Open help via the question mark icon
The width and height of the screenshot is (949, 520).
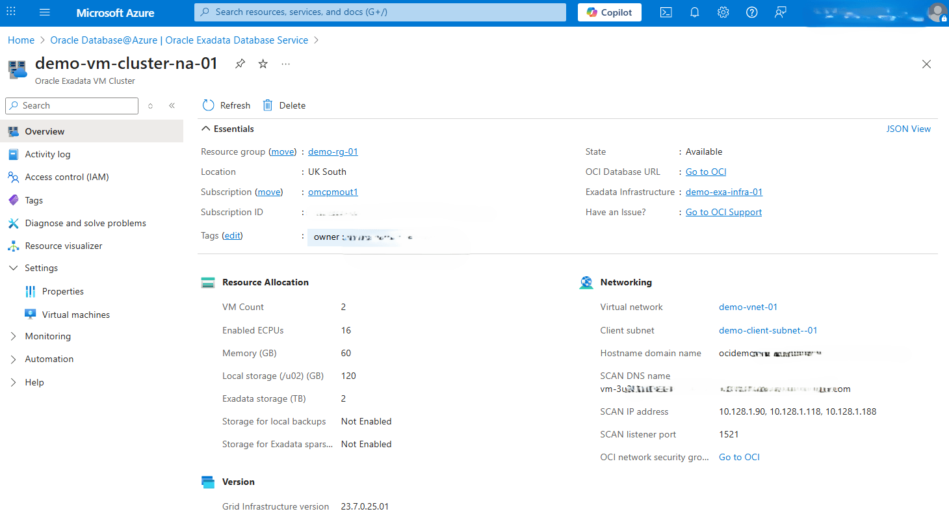tap(751, 12)
